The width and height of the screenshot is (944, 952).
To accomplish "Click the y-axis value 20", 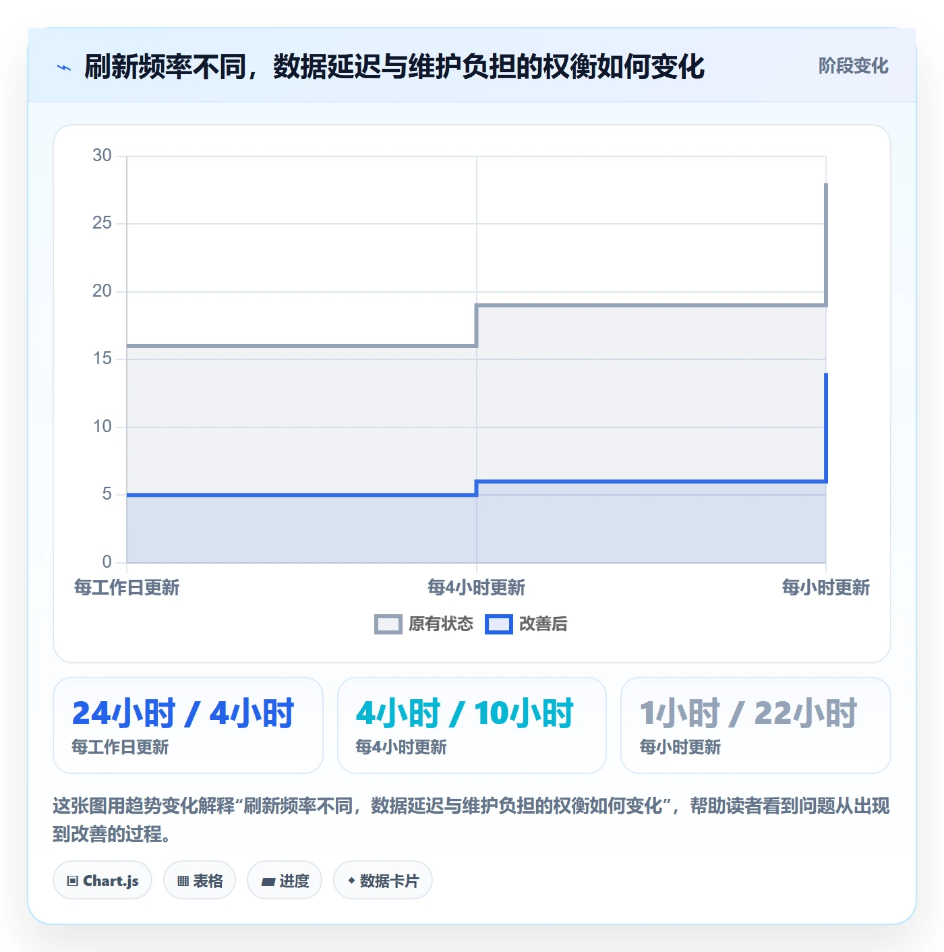I will [102, 291].
